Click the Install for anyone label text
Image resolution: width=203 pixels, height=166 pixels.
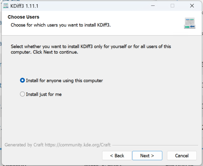click(x=64, y=81)
